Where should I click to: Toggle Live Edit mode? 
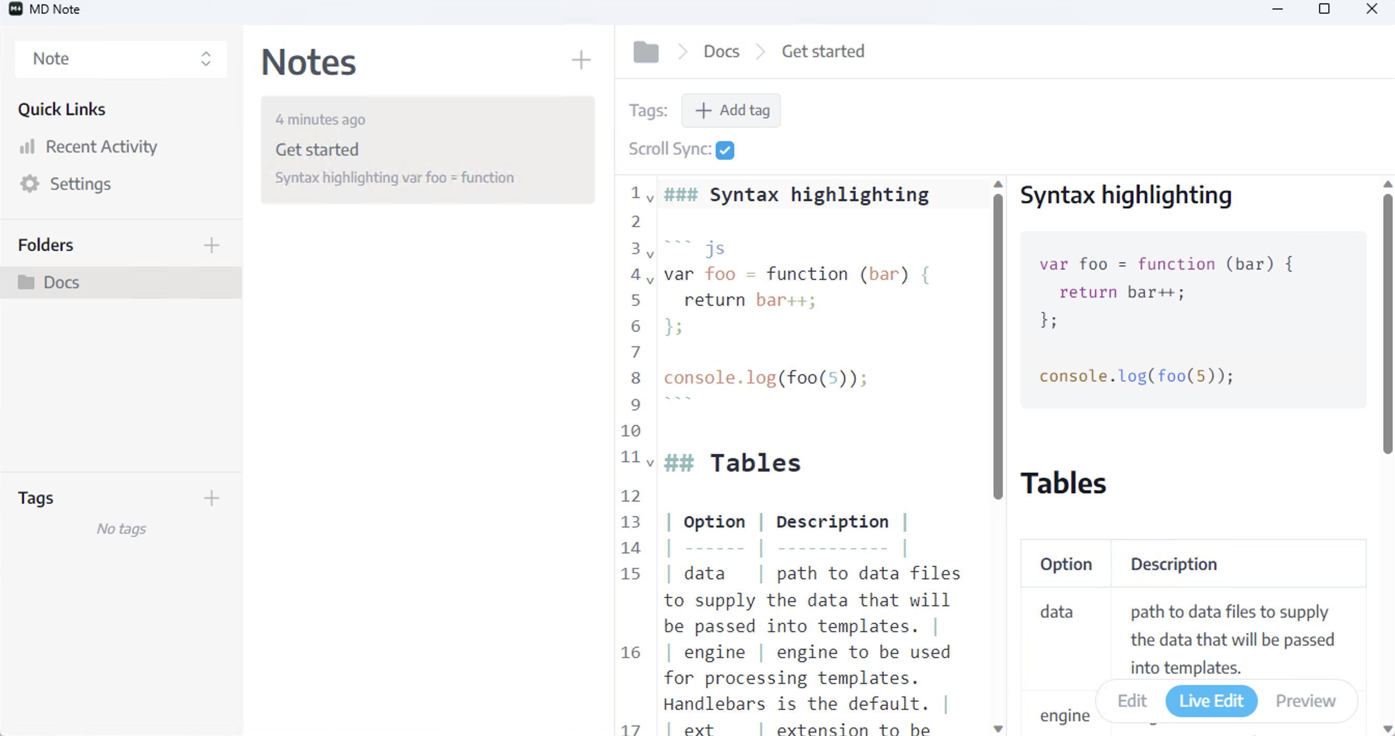point(1211,700)
